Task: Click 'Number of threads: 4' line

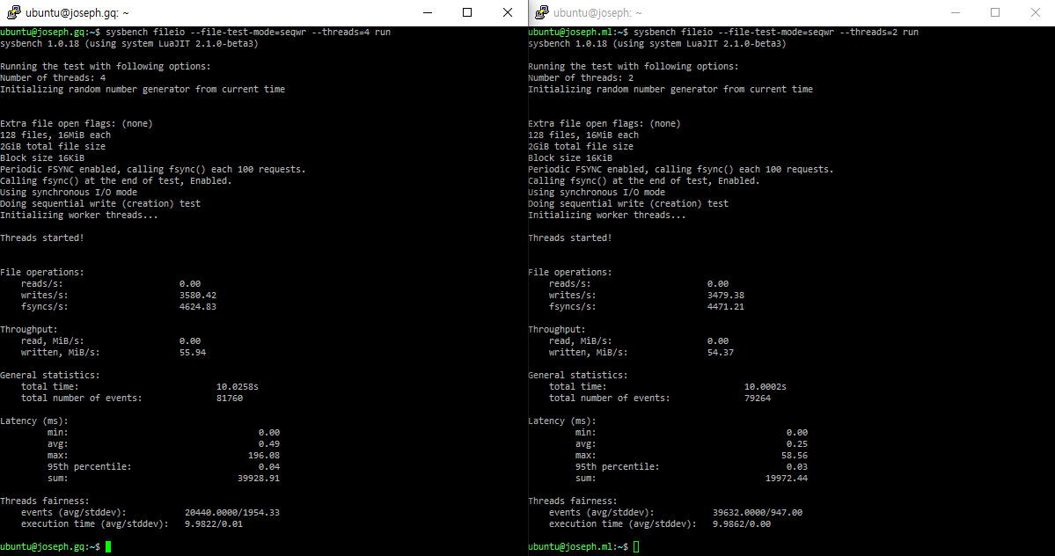Action: click(53, 78)
